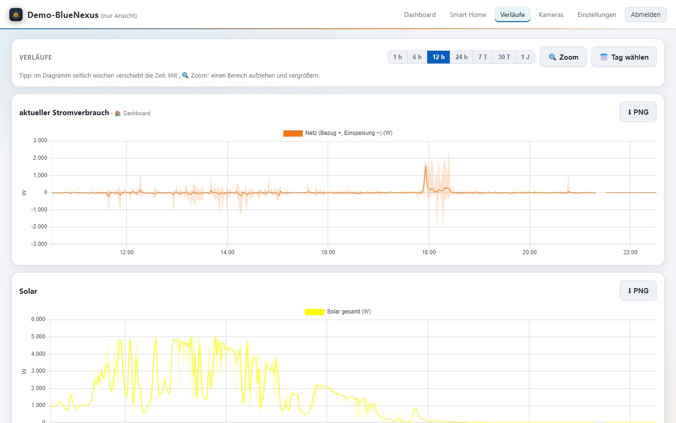Click the 22:00 axis label on Stromverbrauch chart
676x423 pixels.
(630, 252)
